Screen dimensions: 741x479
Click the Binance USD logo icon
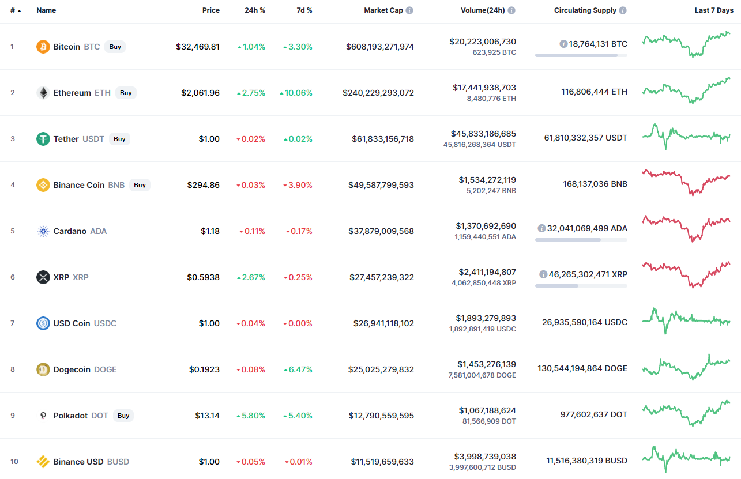[43, 462]
